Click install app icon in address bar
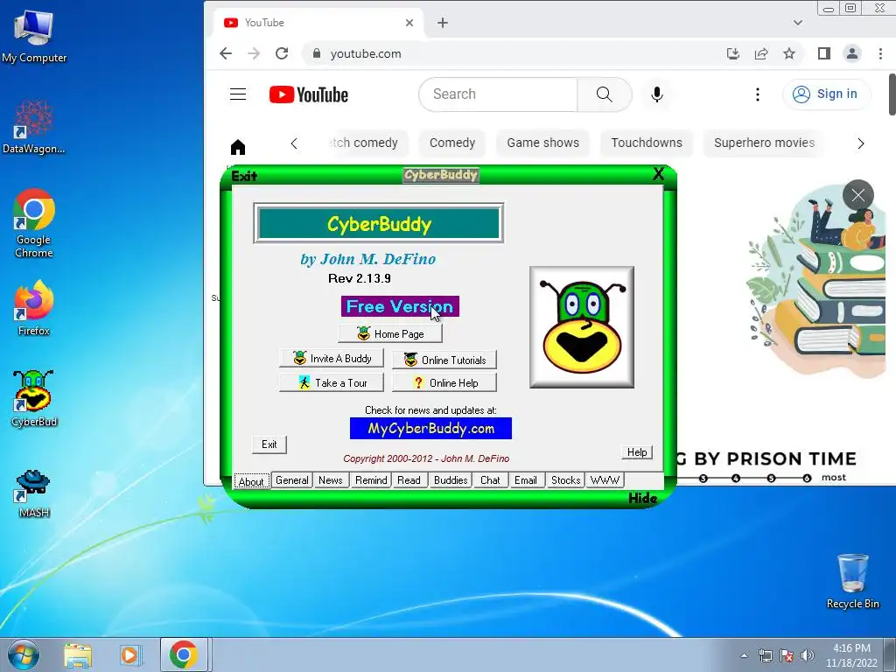The width and height of the screenshot is (896, 672). (x=733, y=53)
